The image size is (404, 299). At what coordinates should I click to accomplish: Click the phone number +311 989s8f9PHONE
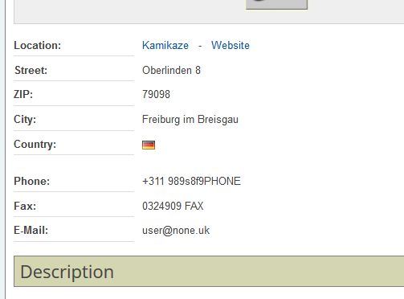tap(191, 182)
